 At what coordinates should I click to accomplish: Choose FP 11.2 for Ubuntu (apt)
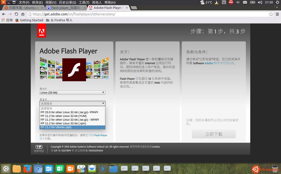(72, 127)
